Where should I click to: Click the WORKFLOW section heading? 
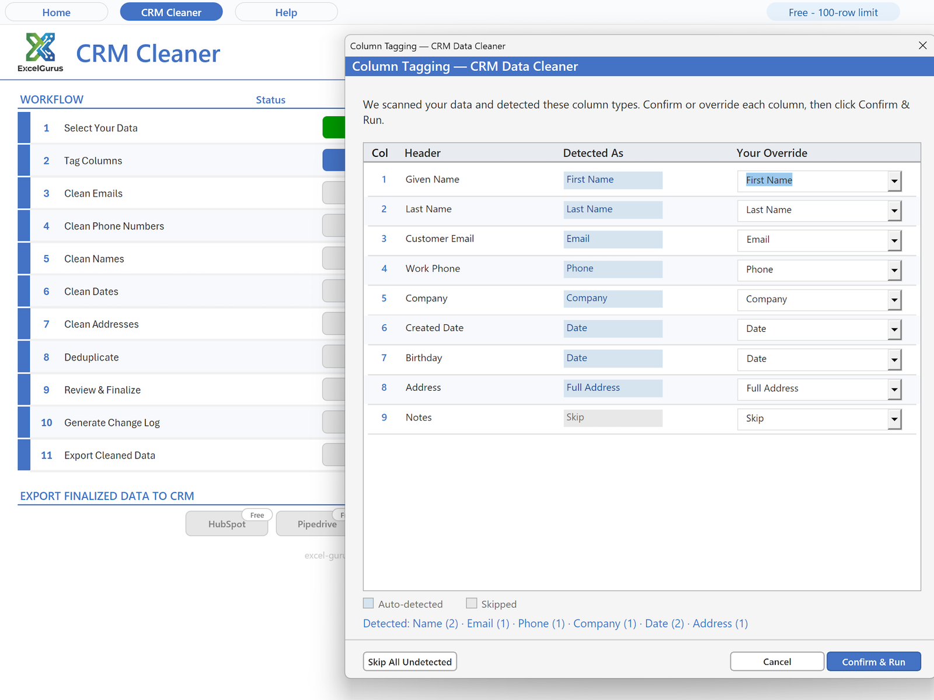tap(52, 99)
